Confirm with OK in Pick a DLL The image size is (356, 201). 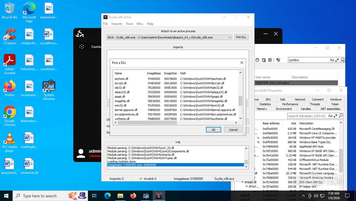click(x=213, y=130)
